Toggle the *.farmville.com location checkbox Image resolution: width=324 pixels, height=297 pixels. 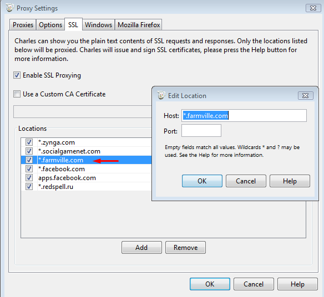coord(29,160)
